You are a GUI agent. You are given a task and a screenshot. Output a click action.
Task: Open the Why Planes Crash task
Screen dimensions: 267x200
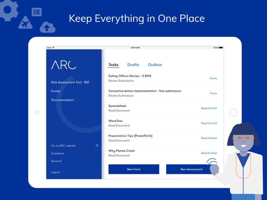163,153
